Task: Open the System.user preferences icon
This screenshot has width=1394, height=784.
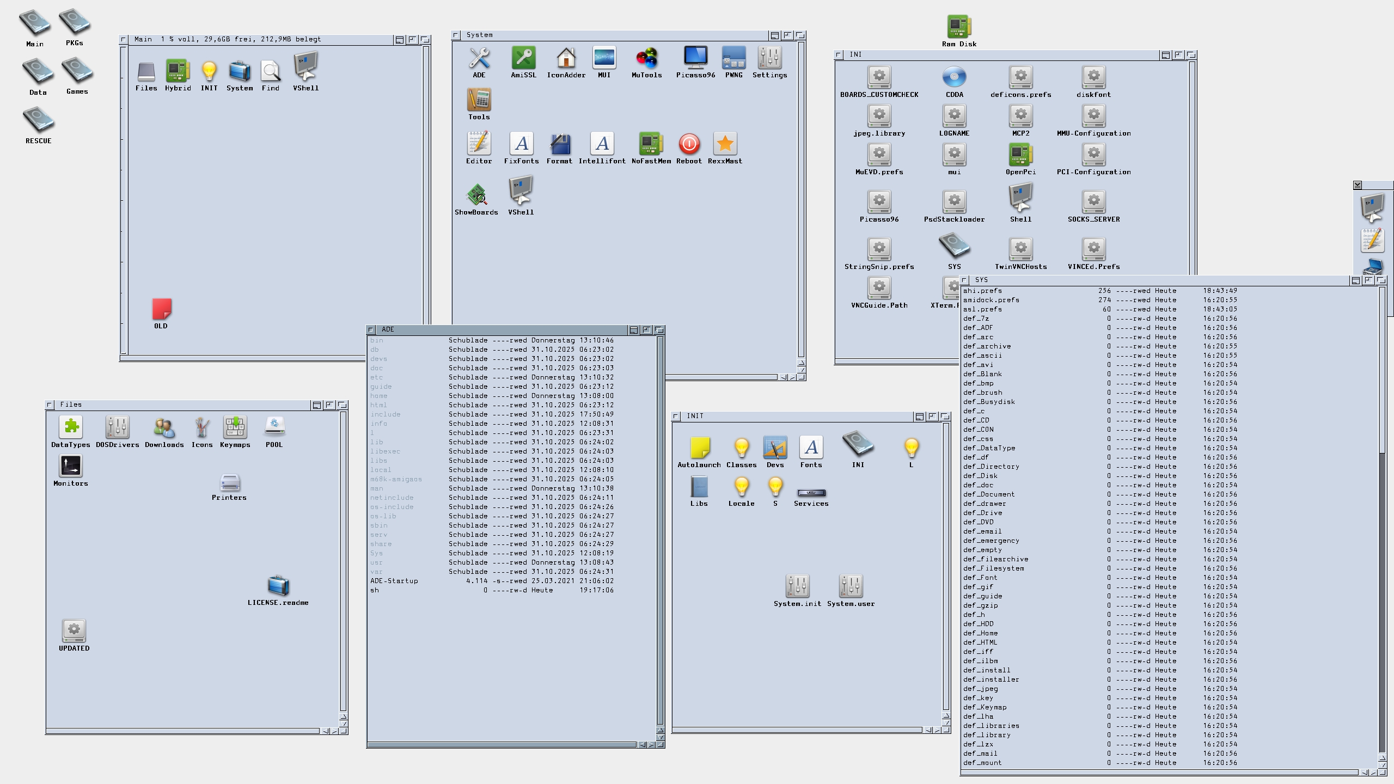Action: pos(851,586)
